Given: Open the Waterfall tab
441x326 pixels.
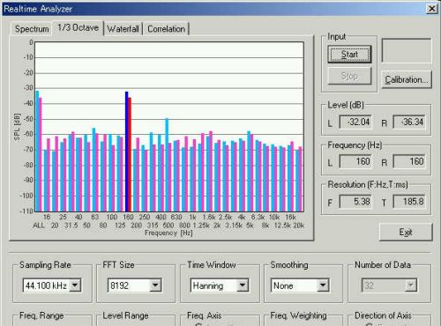Looking at the screenshot, I should point(123,29).
